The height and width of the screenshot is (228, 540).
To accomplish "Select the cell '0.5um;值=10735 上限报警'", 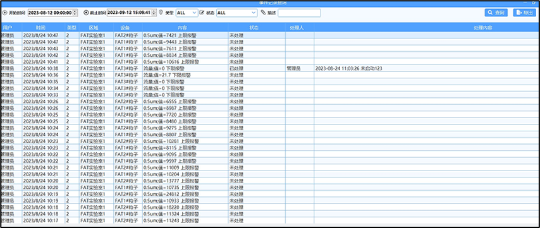I will click(185, 188).
